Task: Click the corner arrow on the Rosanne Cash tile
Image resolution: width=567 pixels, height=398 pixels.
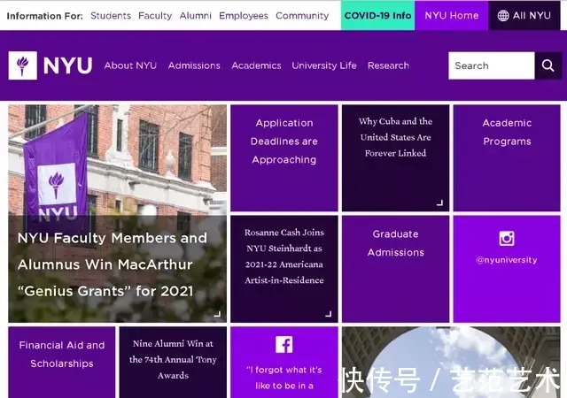Action: click(x=329, y=314)
